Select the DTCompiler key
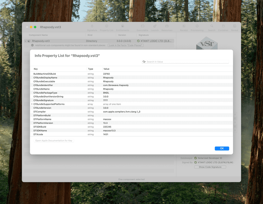 coord(39,112)
